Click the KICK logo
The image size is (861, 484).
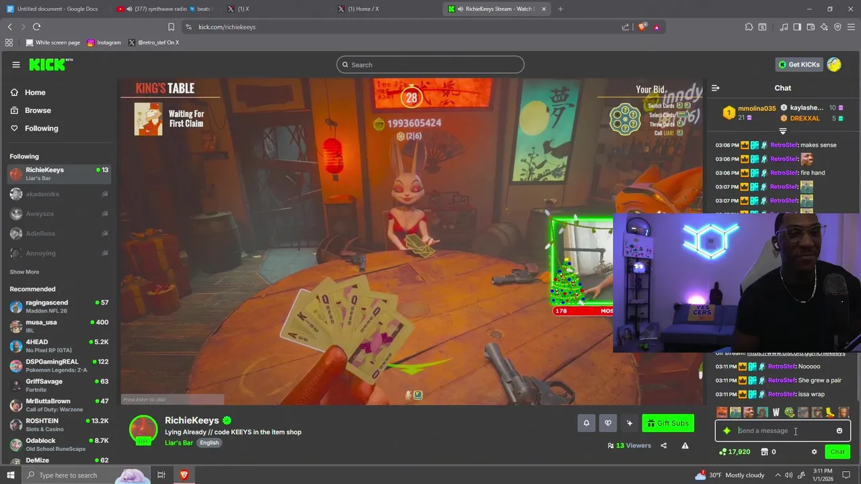(50, 65)
